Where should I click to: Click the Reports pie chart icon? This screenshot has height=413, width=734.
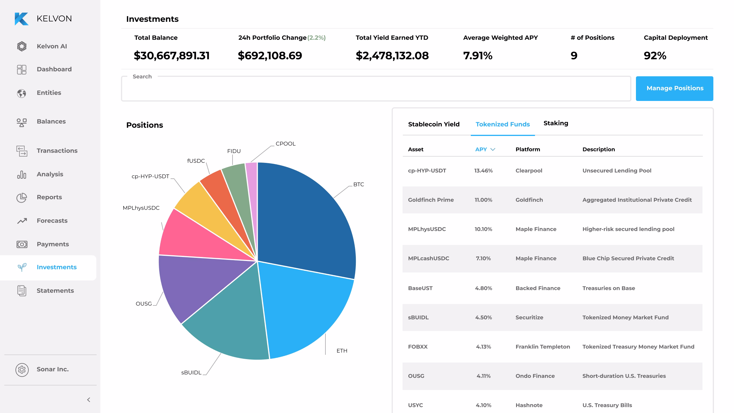(22, 198)
